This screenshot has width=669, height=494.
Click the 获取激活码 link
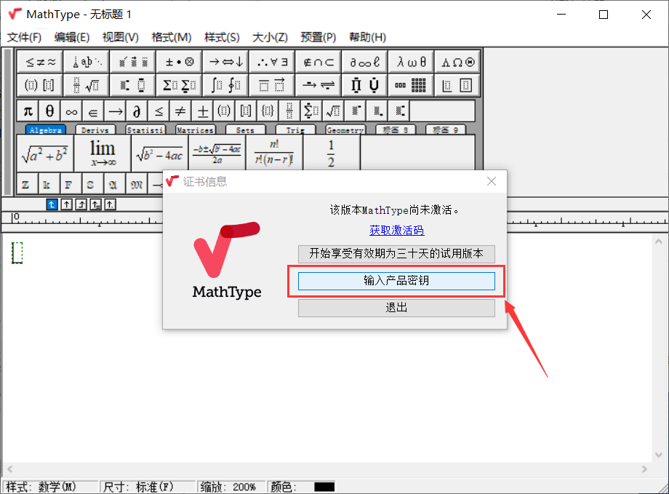(x=396, y=230)
